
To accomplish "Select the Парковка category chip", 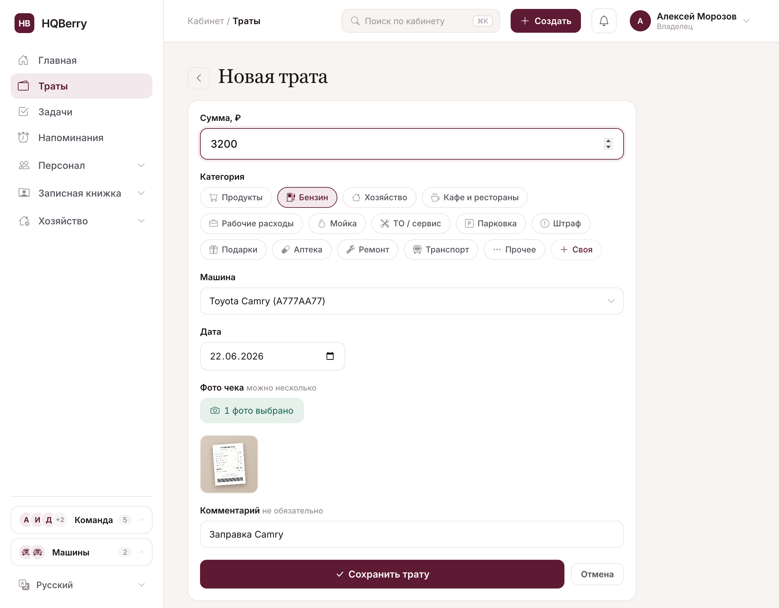I will (x=491, y=223).
